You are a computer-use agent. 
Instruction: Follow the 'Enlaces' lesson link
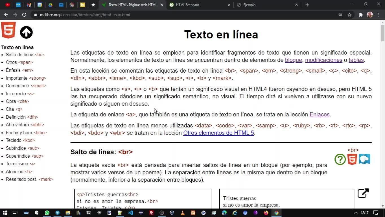click(320, 114)
